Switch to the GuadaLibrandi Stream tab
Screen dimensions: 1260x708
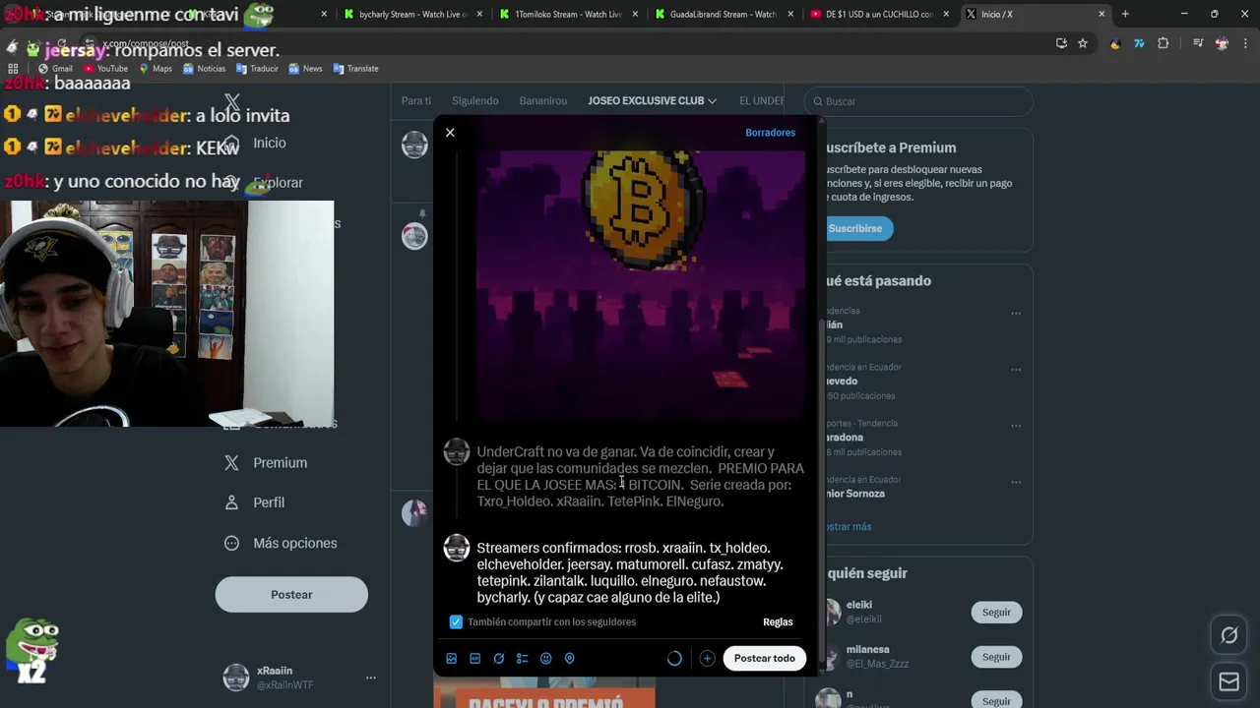click(x=722, y=15)
